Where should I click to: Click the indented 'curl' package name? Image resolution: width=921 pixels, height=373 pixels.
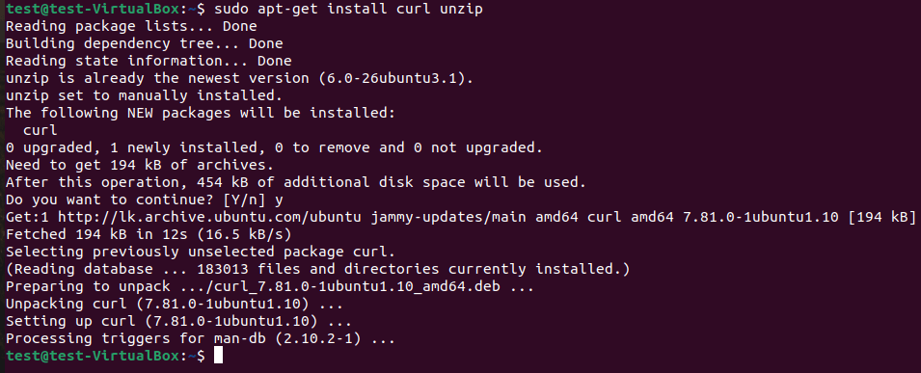click(40, 130)
